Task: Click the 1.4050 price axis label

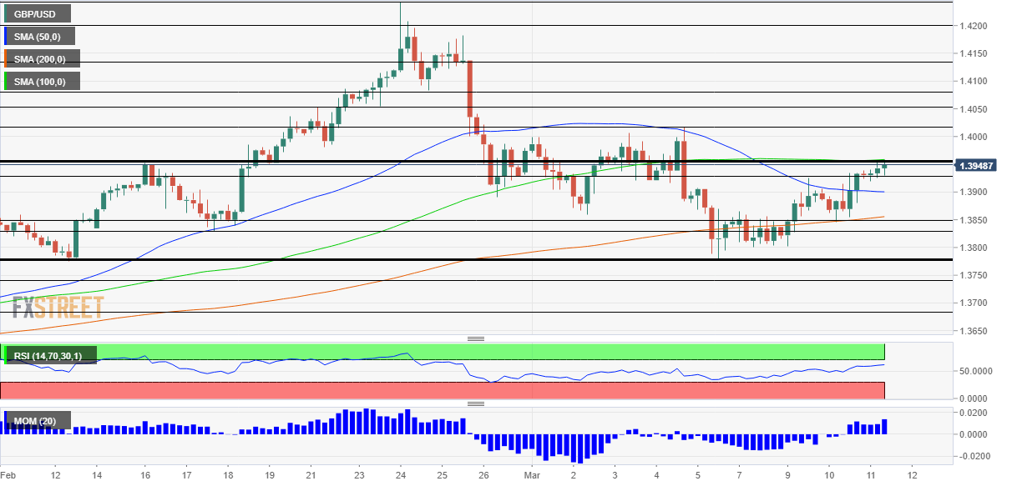Action: 974,109
